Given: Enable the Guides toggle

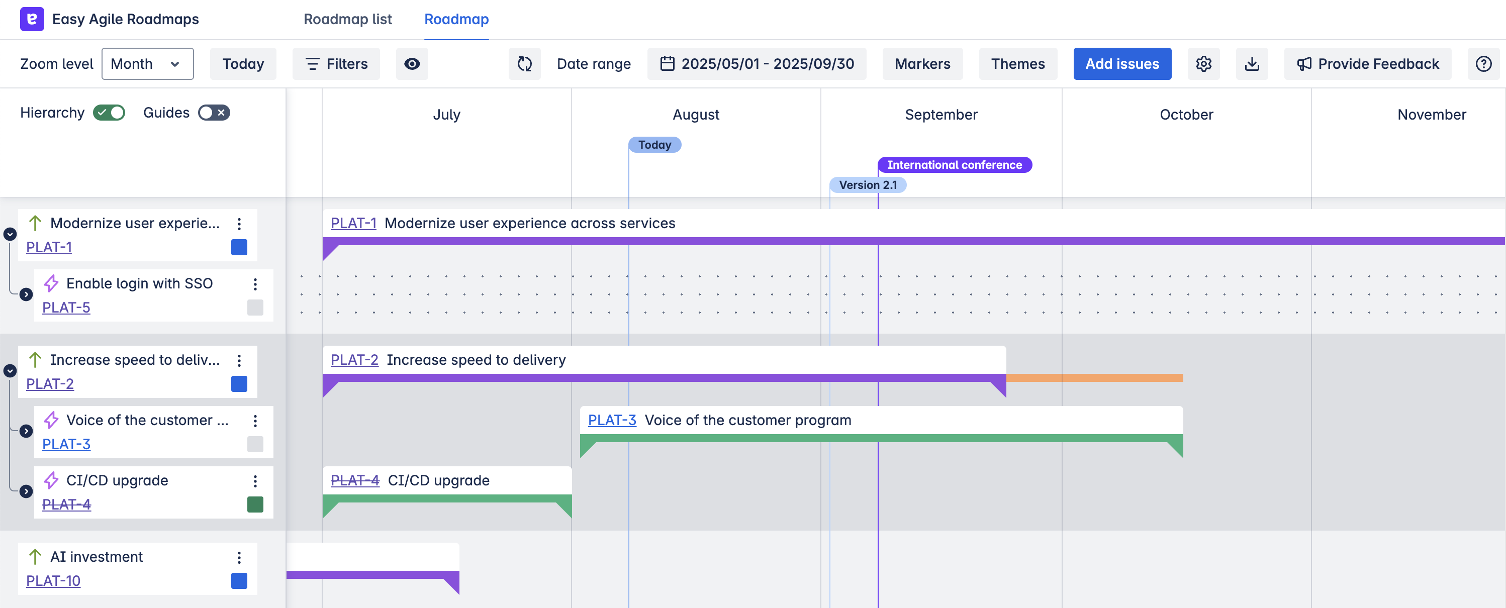Looking at the screenshot, I should [x=214, y=113].
